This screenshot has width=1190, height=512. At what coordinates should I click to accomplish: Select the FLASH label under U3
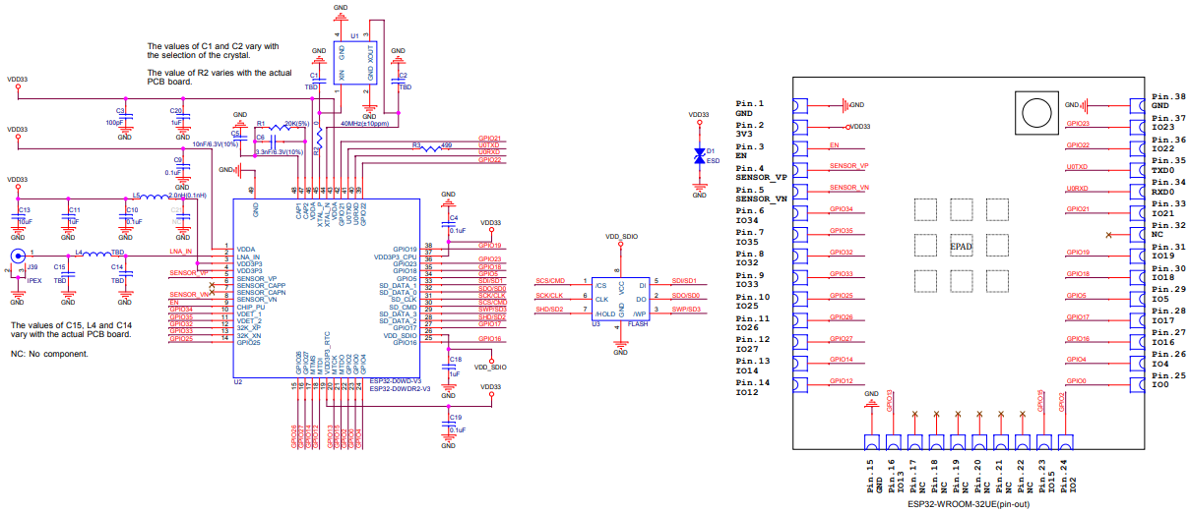click(x=637, y=323)
